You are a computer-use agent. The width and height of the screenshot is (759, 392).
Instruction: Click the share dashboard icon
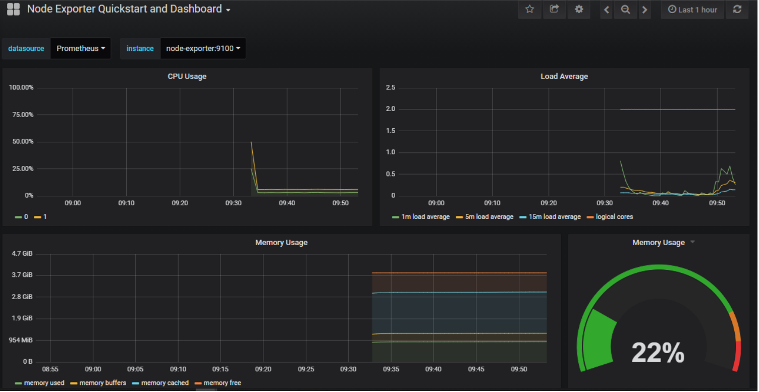pyautogui.click(x=554, y=10)
